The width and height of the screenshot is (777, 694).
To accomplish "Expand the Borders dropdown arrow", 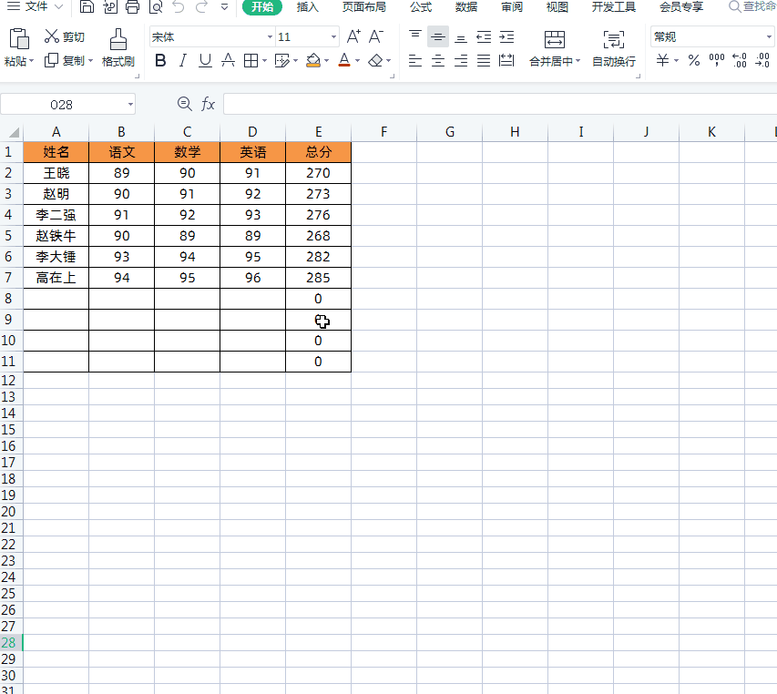I will 264,61.
